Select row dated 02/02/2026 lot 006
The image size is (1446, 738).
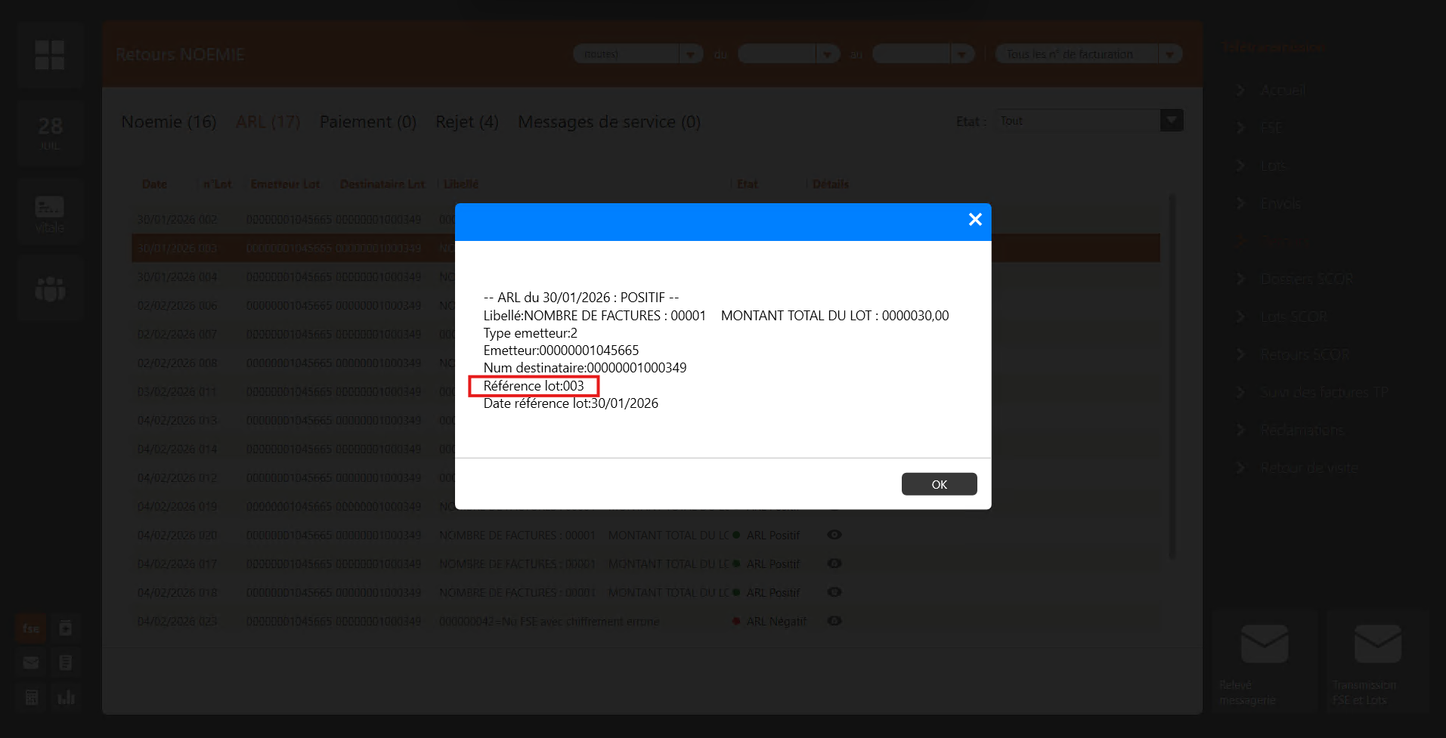pyautogui.click(x=646, y=305)
